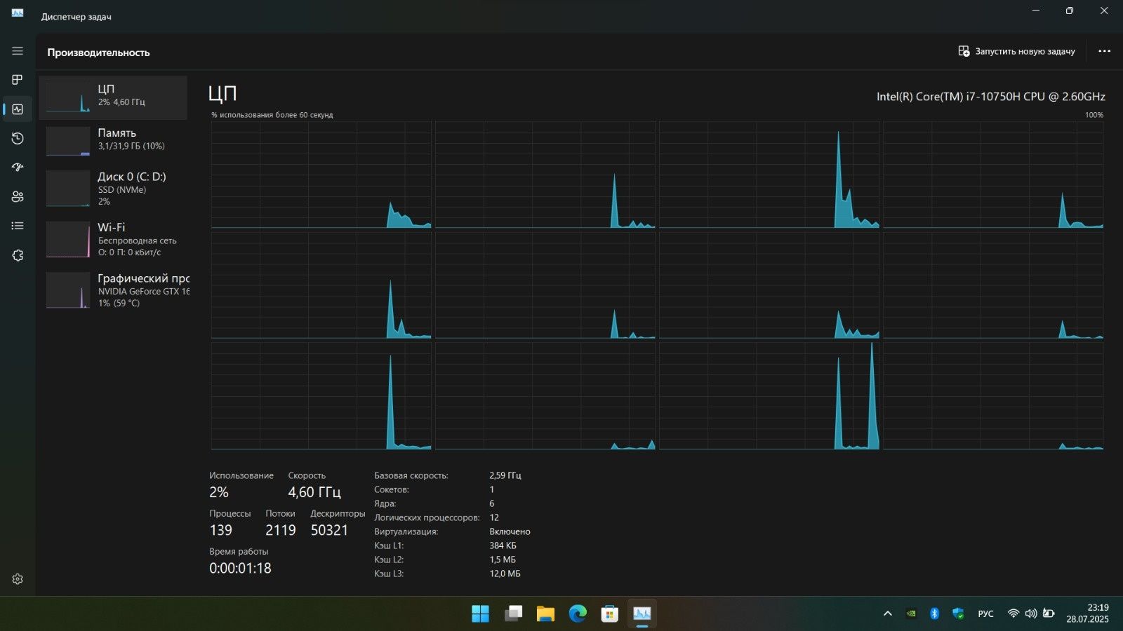Image resolution: width=1123 pixels, height=631 pixels.
Task: Open the Startup apps page icon
Action: [x=18, y=168]
